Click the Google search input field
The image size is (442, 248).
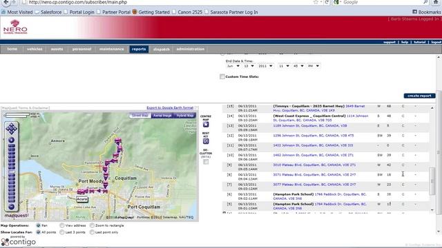click(x=381, y=2)
